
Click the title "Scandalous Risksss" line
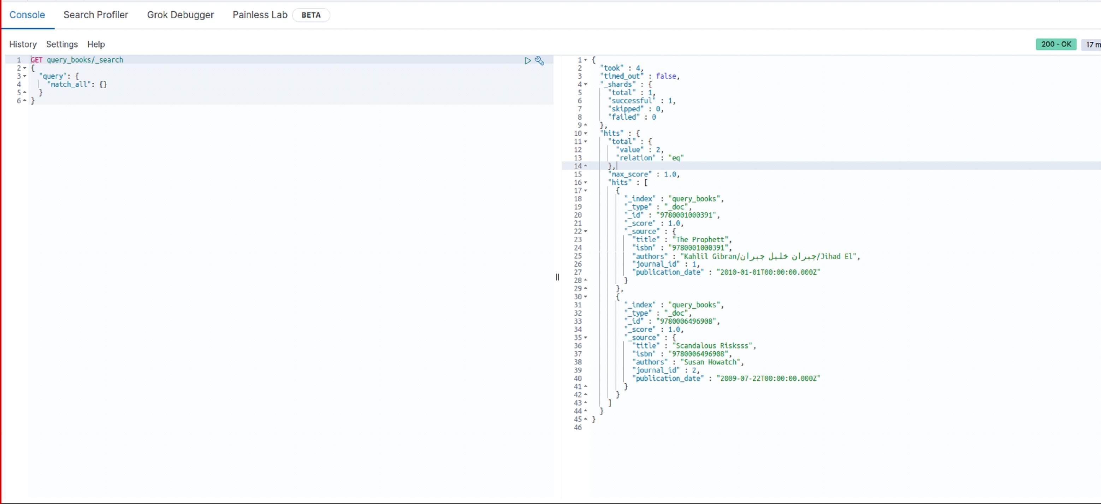pyautogui.click(x=694, y=345)
